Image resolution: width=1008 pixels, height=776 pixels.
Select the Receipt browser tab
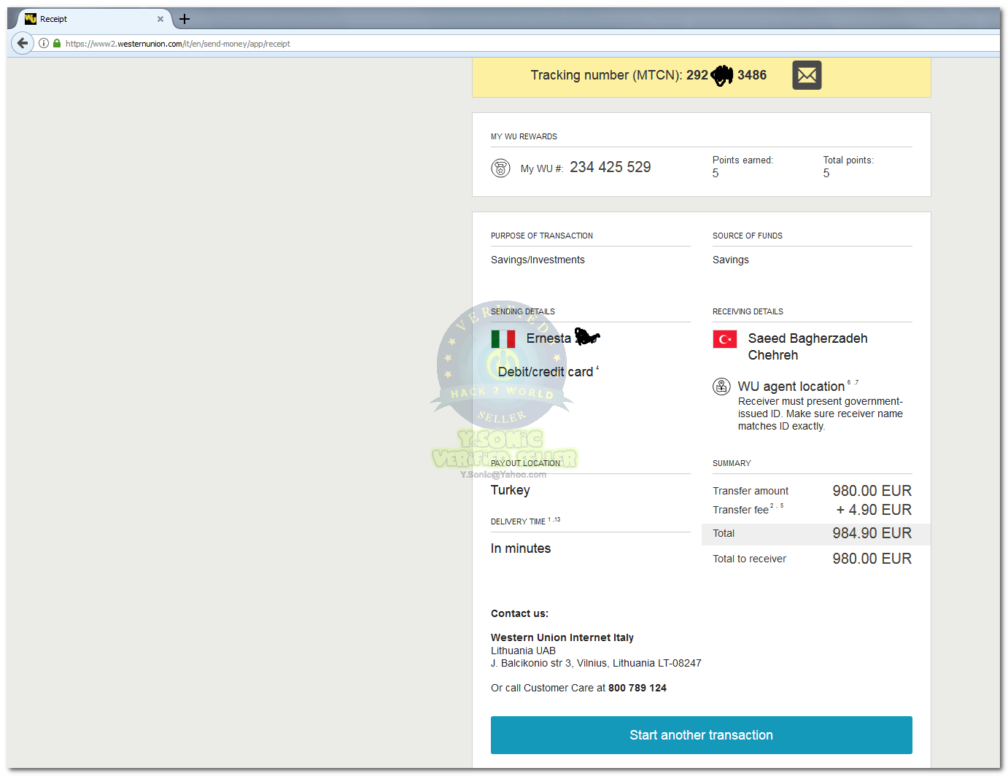(93, 19)
